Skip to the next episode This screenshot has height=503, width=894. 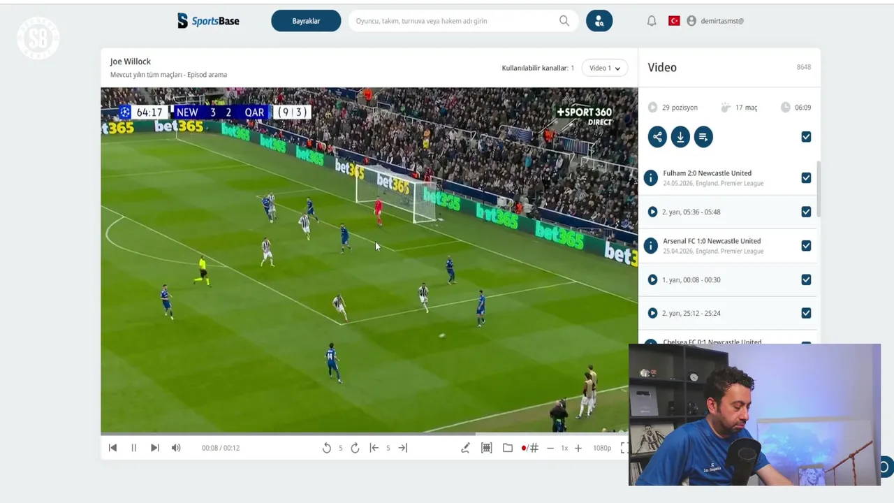[x=155, y=448]
